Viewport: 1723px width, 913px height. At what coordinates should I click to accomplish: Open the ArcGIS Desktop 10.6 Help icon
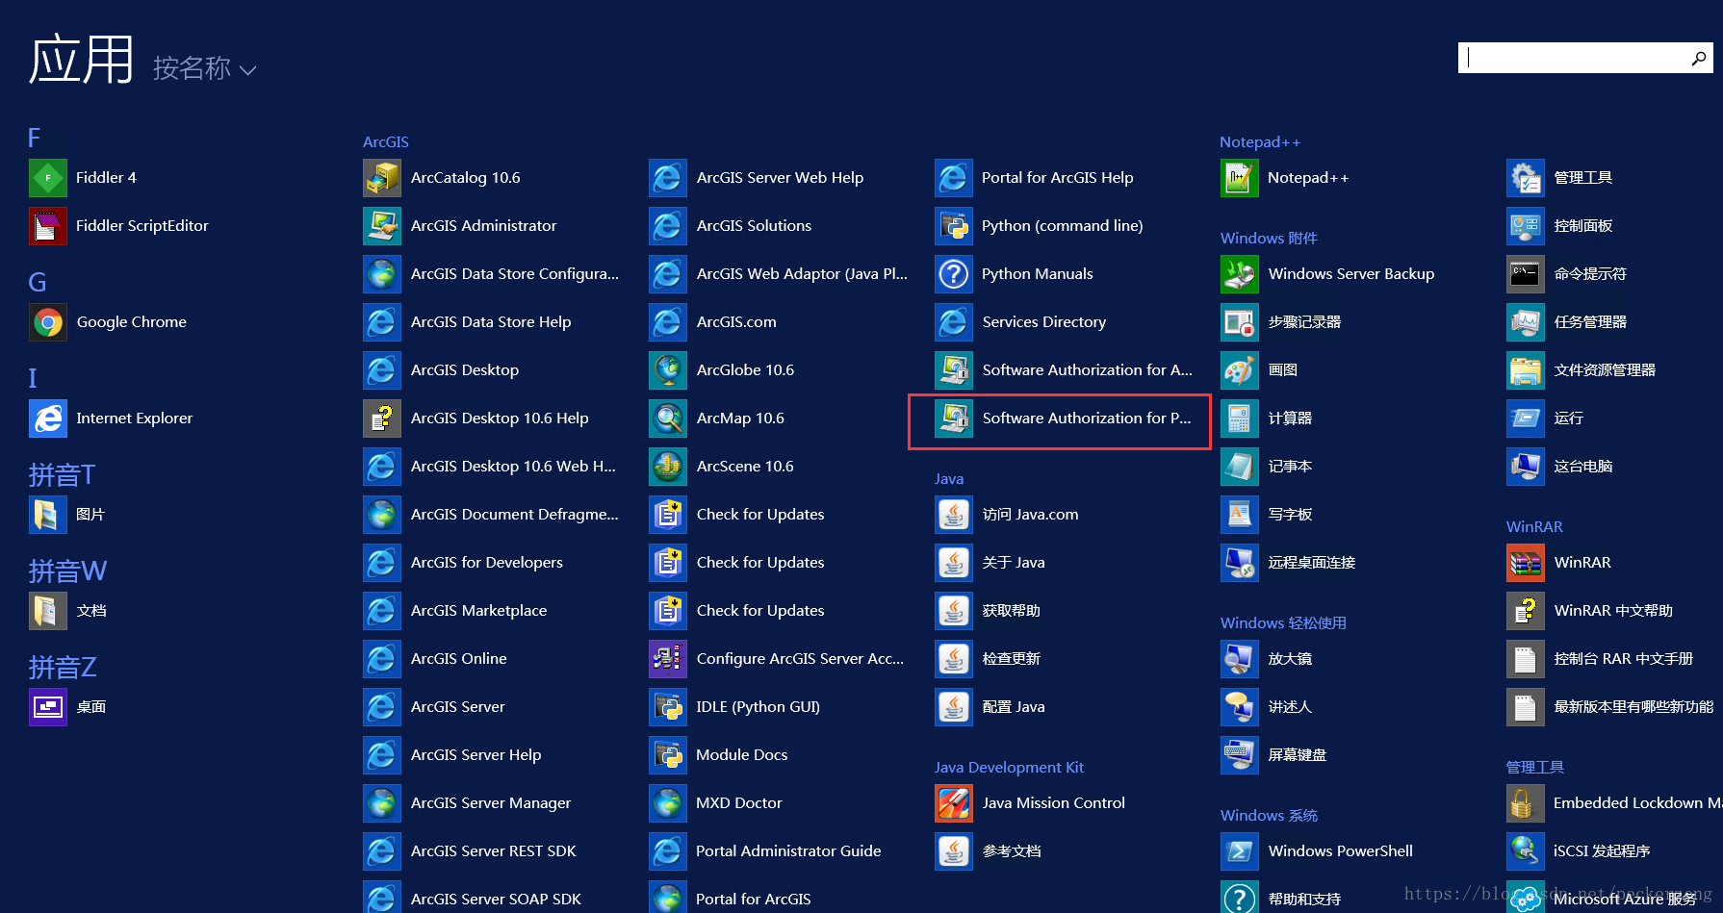pos(382,418)
